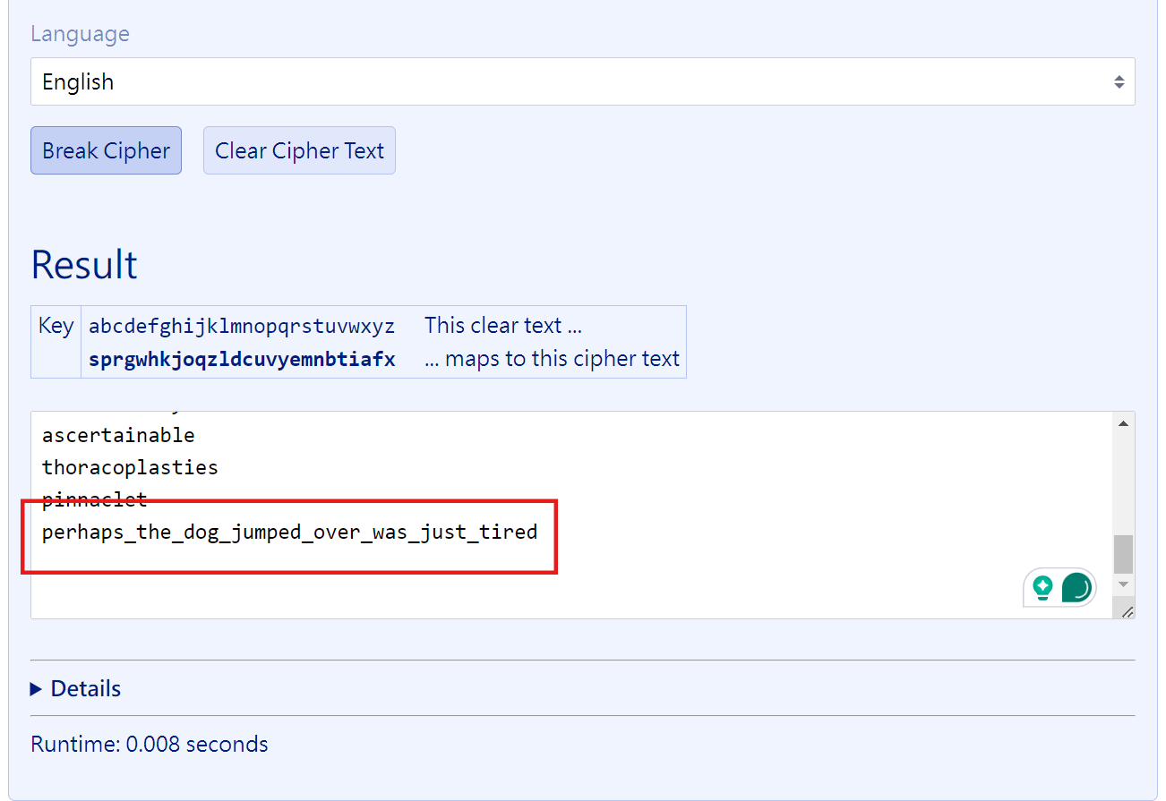
Task: Click the Clear Cipher Text button
Action: click(x=299, y=150)
